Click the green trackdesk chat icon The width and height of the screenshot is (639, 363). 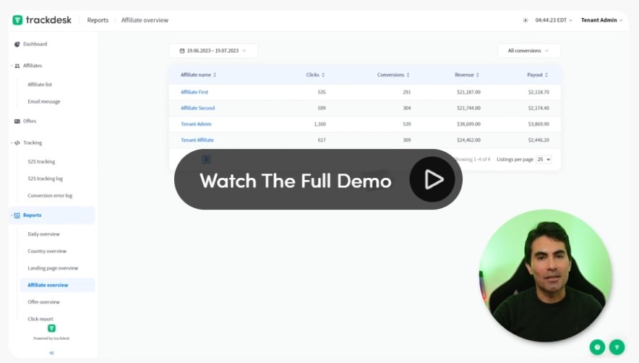(617, 347)
